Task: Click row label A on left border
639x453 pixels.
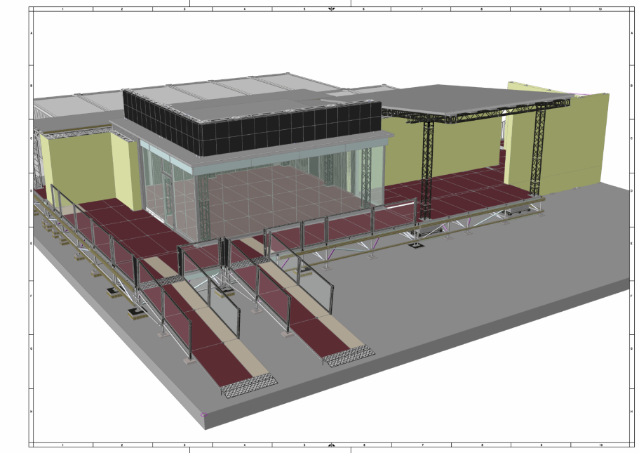Action: click(31, 34)
